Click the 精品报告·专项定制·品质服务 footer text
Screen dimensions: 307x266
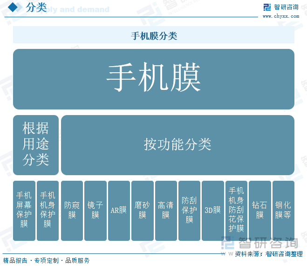(47, 260)
